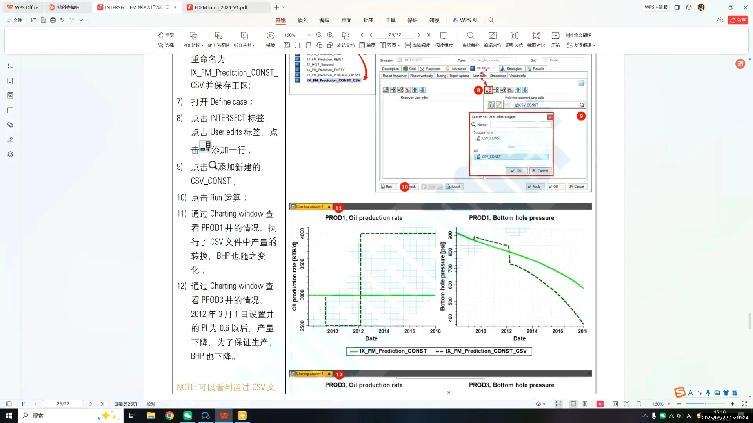Image resolution: width=753 pixels, height=423 pixels.
Task: Click the 分享 share button
Action: tap(738, 20)
